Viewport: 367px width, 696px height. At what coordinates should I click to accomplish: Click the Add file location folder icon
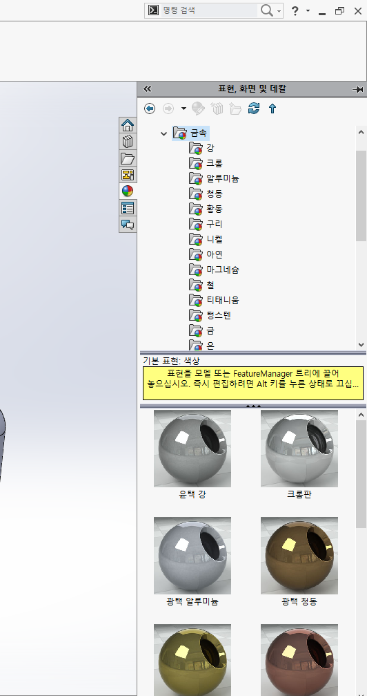235,109
